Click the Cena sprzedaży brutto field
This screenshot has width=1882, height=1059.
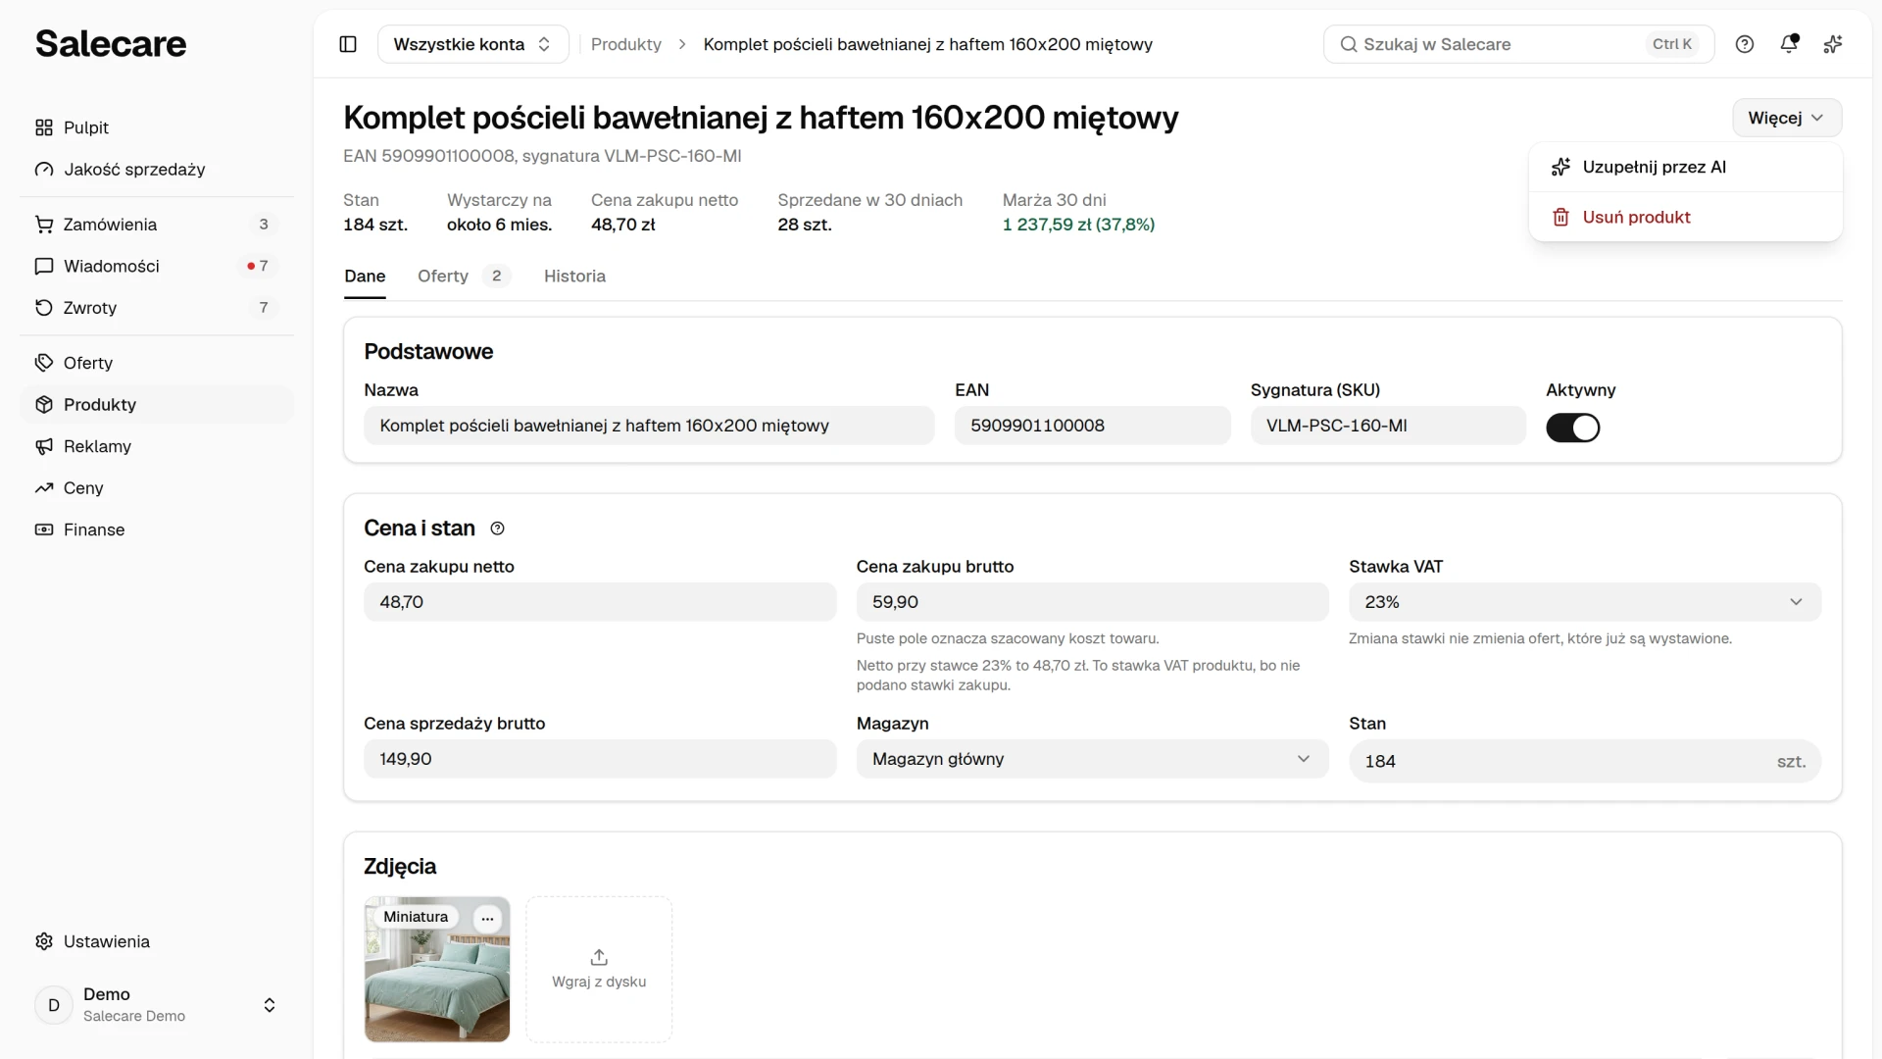point(600,759)
